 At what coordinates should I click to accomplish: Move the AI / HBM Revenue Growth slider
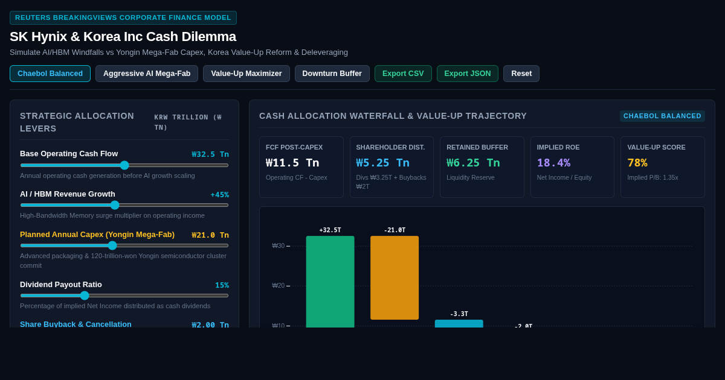124,205
